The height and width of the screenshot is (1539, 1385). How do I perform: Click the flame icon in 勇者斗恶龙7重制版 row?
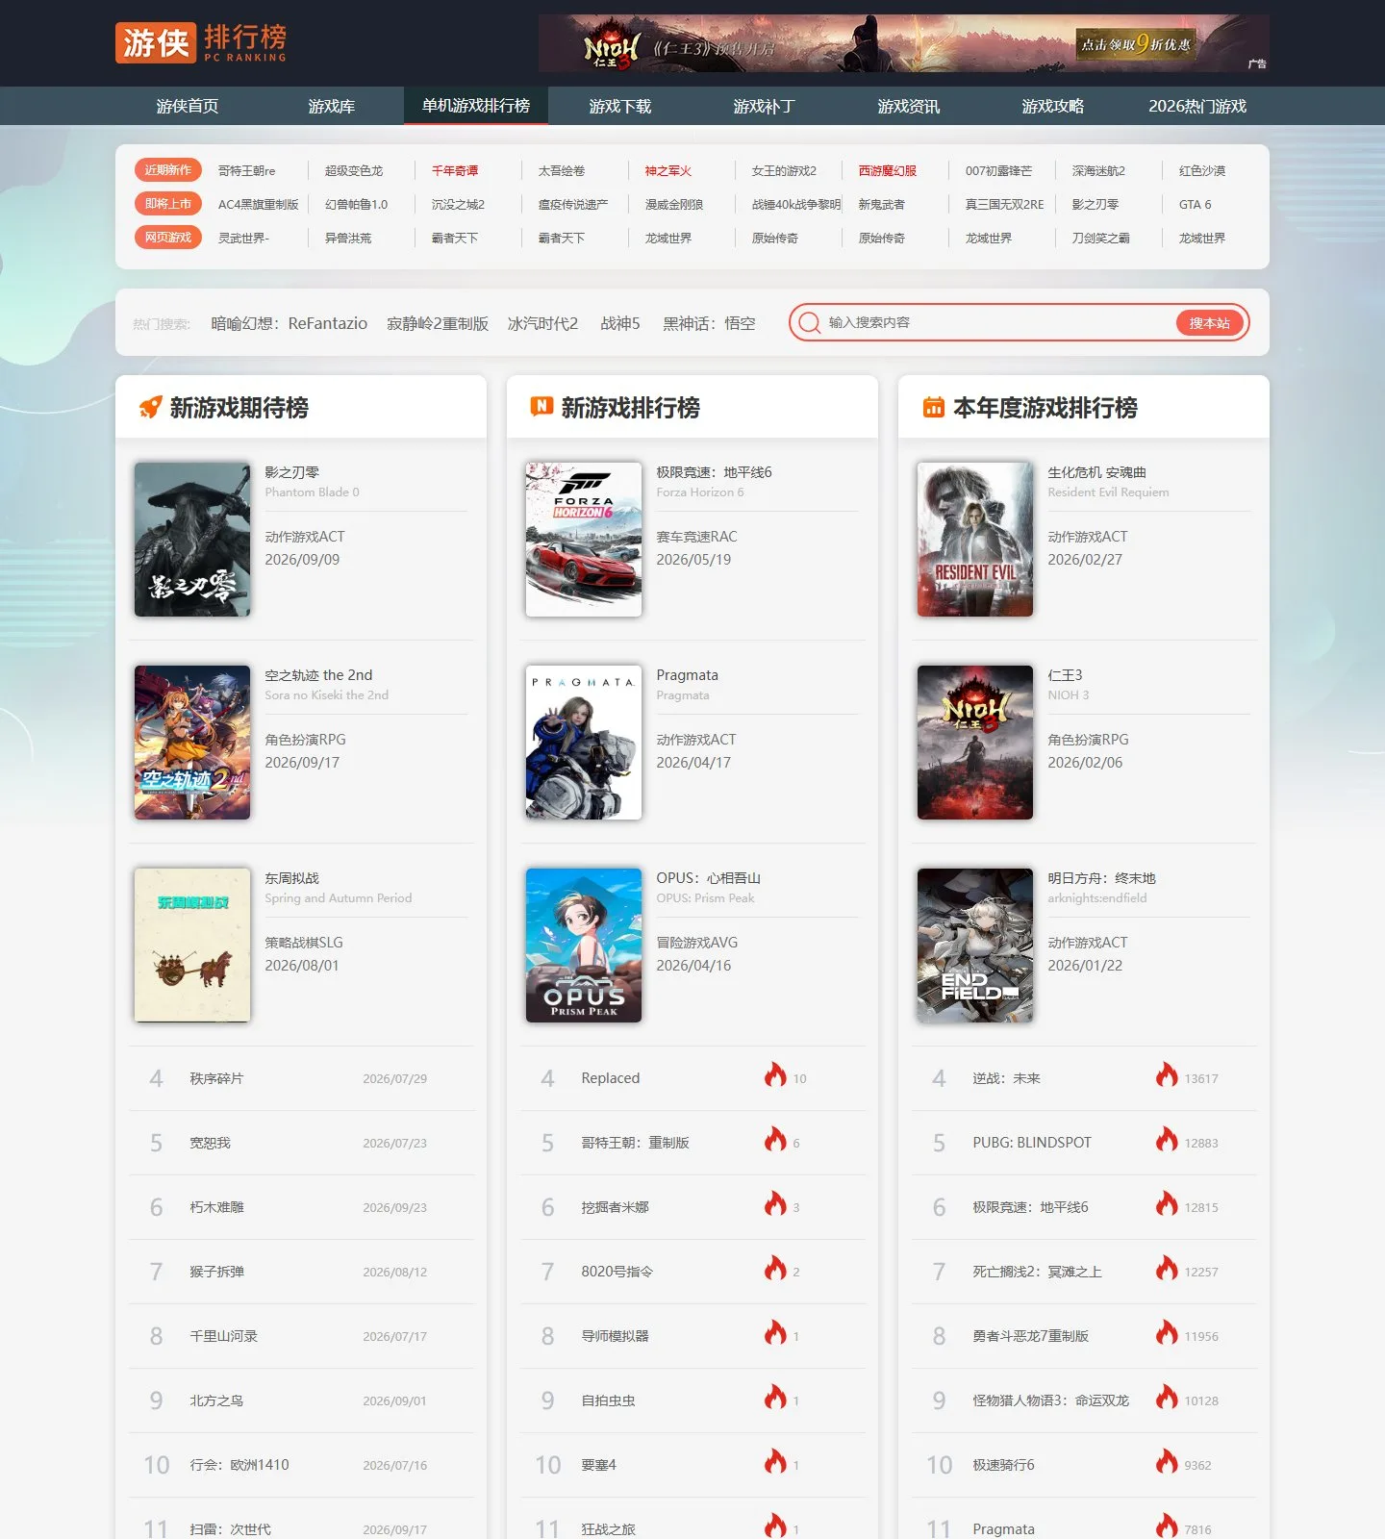click(x=1167, y=1333)
